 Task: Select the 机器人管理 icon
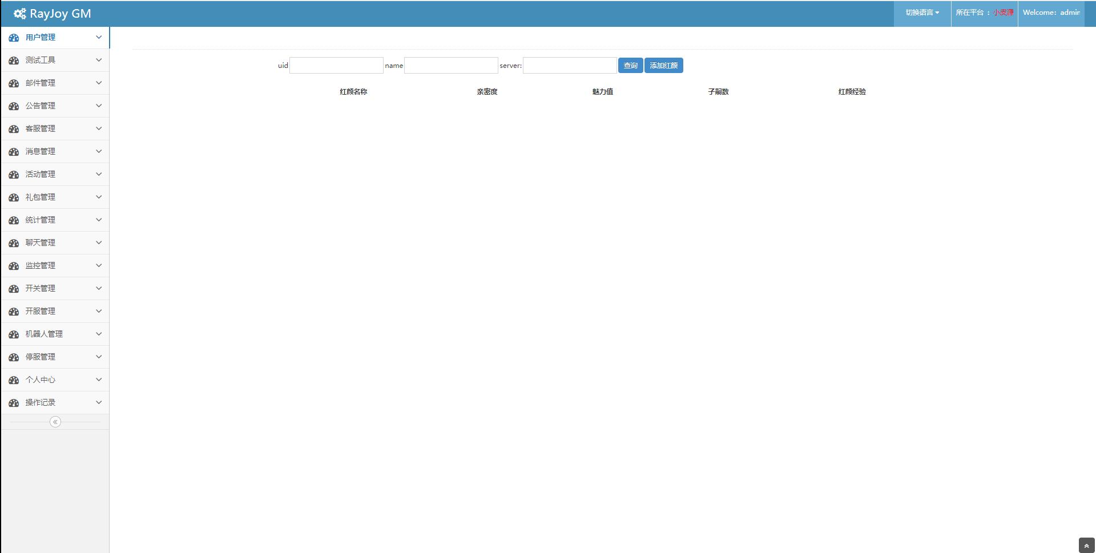point(13,334)
